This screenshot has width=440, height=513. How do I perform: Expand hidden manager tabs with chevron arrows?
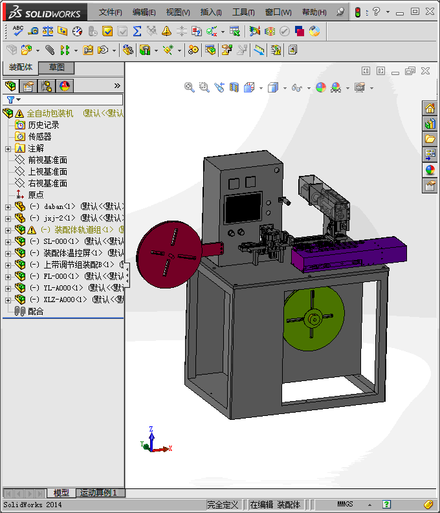click(x=117, y=86)
